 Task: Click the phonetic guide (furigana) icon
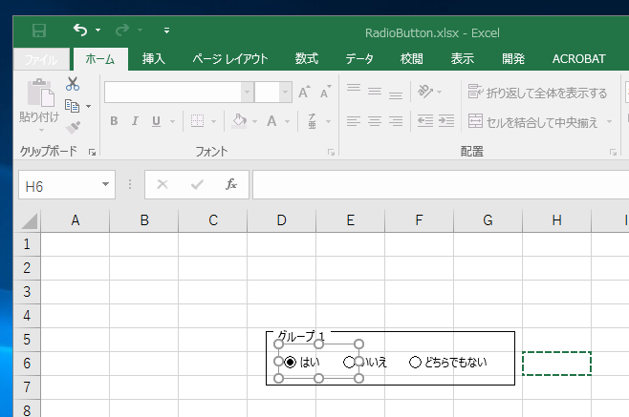pyautogui.click(x=312, y=121)
